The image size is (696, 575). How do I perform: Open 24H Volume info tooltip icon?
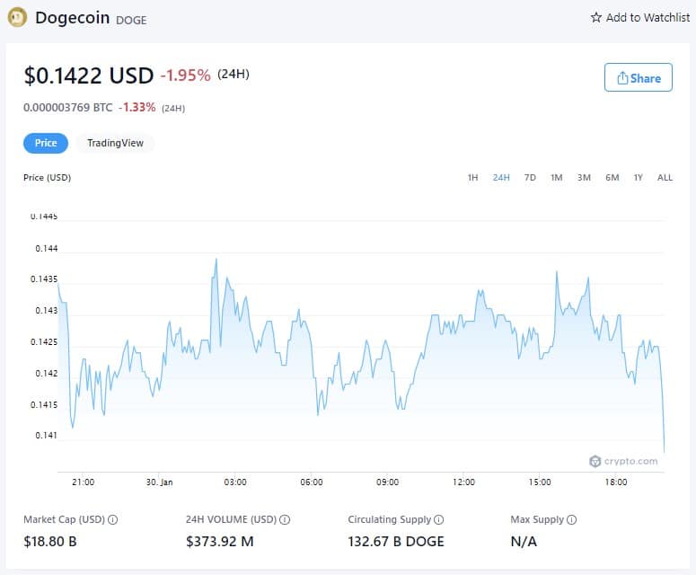coord(285,519)
